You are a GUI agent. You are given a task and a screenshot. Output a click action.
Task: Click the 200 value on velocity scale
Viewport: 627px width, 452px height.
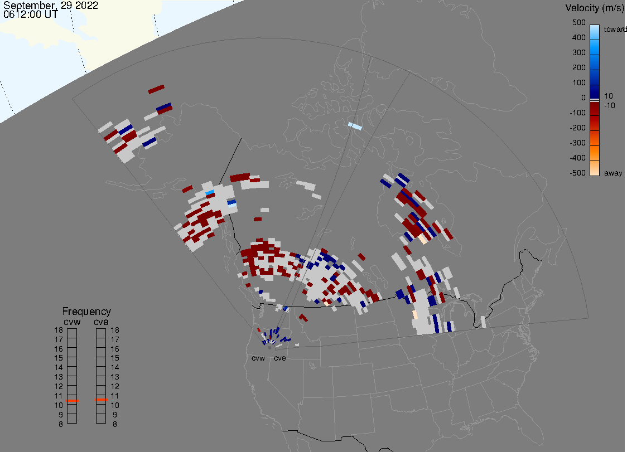click(578, 67)
